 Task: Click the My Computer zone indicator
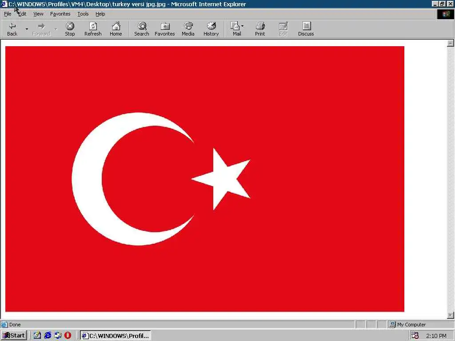[408, 325]
